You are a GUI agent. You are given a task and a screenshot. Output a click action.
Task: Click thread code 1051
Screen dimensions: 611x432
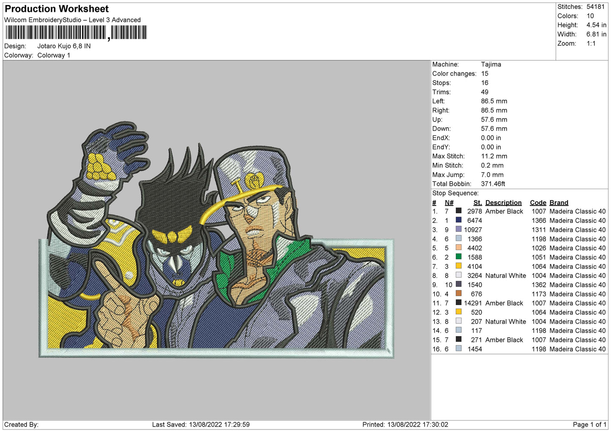tap(539, 257)
